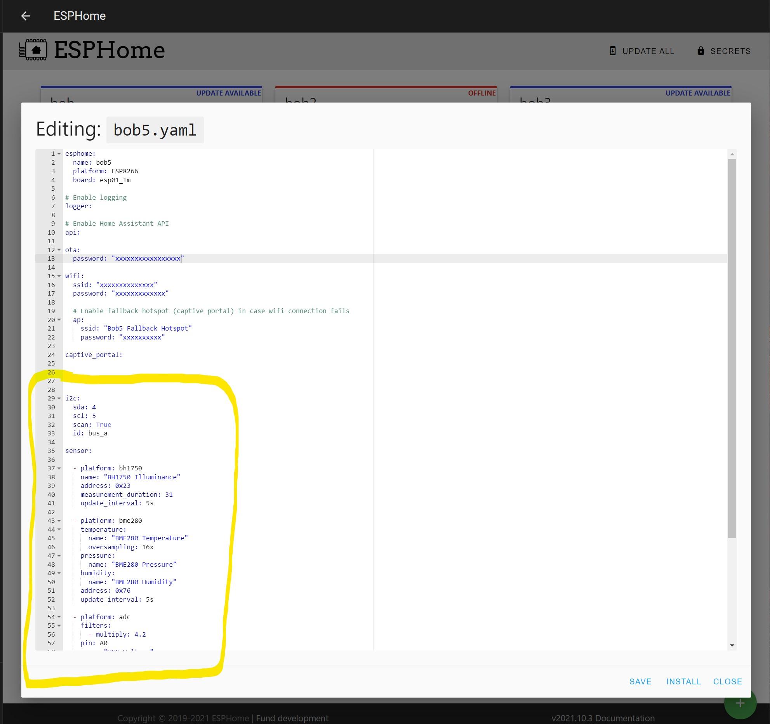Click the INSTALL button in editor
Image resolution: width=770 pixels, height=724 pixels.
[x=683, y=681]
